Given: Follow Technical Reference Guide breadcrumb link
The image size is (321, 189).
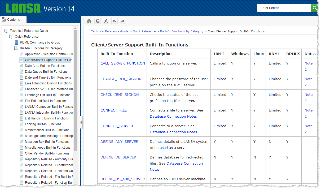Looking at the screenshot, I should pyautogui.click(x=110, y=31).
